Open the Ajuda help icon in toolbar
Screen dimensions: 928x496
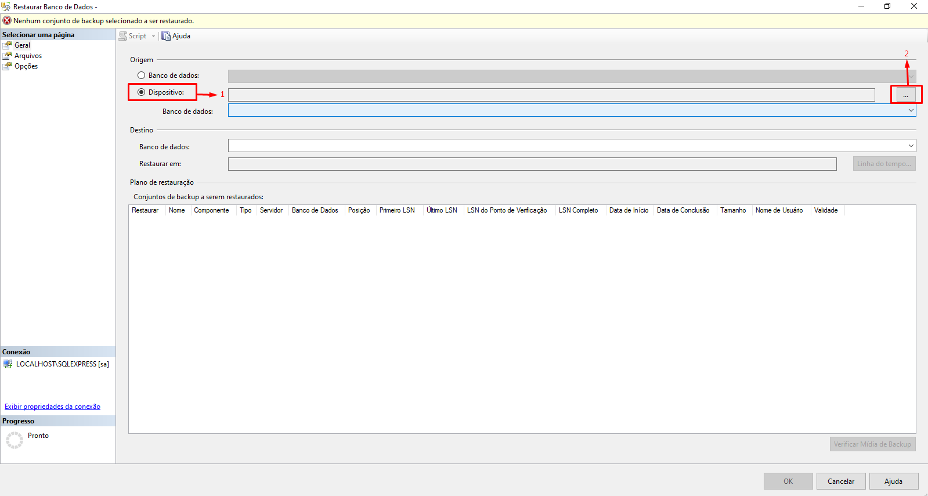(x=166, y=36)
